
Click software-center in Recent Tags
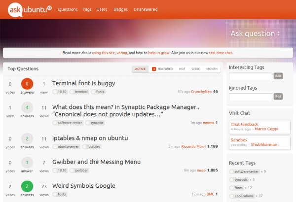point(245,171)
